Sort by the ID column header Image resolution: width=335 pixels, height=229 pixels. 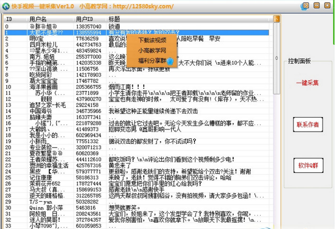pyautogui.click(x=14, y=19)
